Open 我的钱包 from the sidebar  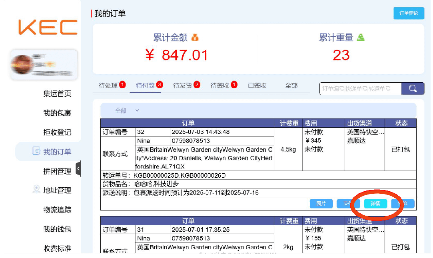point(57,229)
